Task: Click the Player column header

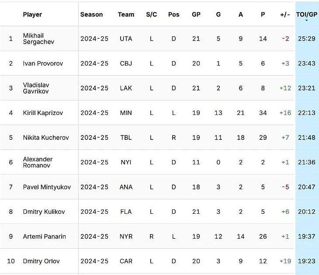Action: [x=32, y=14]
